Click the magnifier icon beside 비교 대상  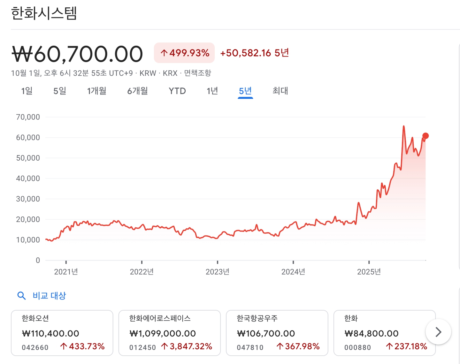coord(21,296)
